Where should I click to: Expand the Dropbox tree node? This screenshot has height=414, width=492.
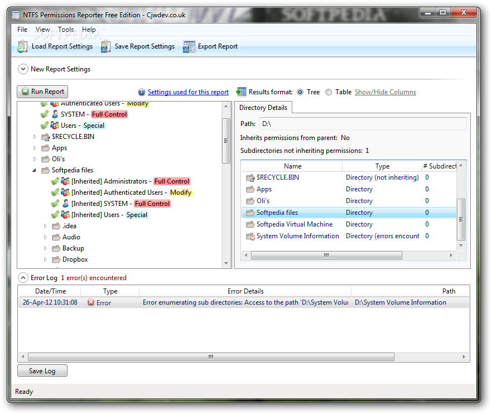coord(46,259)
